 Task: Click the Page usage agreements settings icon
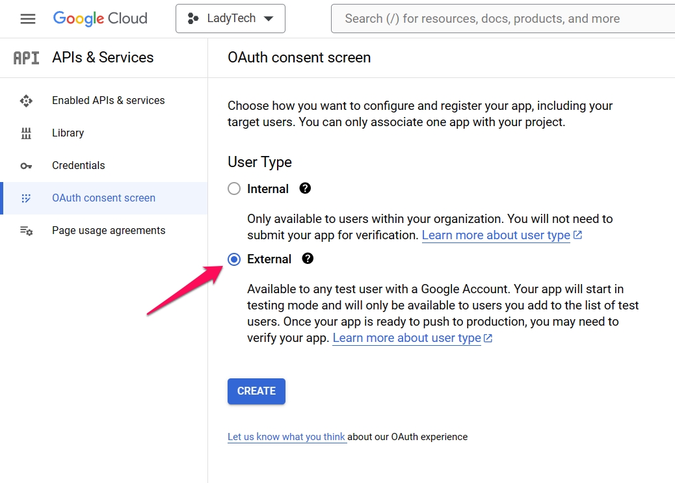26,231
